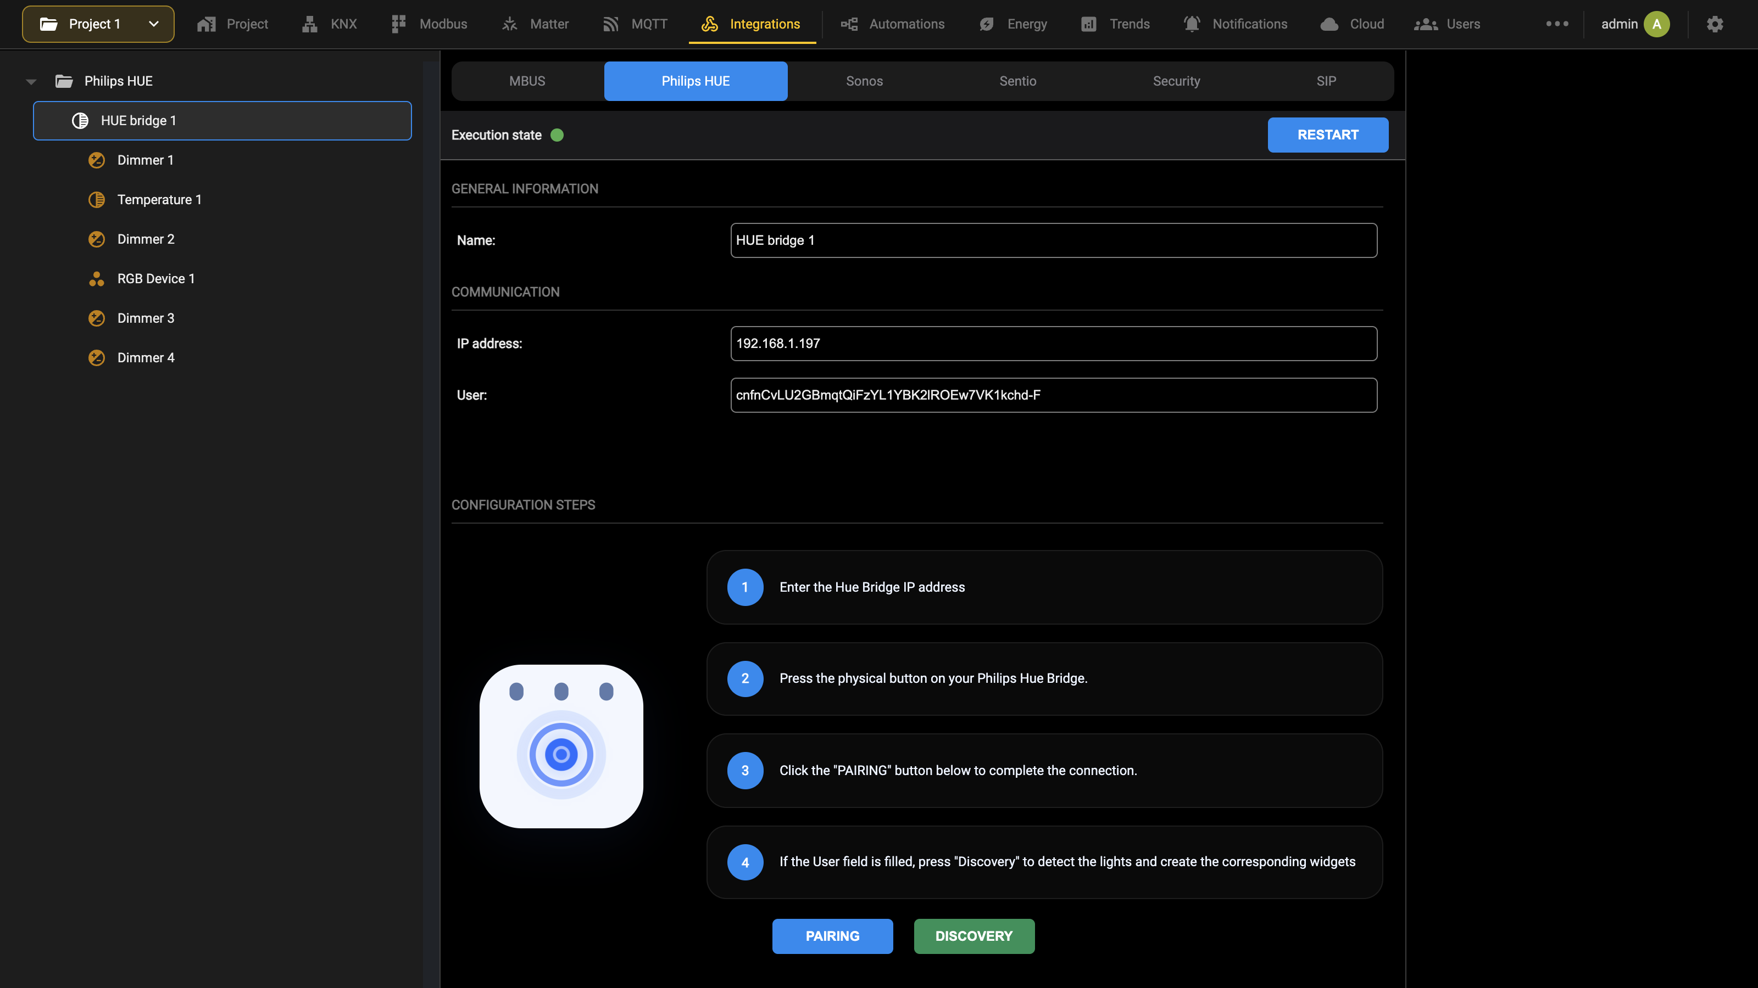Open the Project tab house icon
1758x988 pixels.
click(206, 25)
